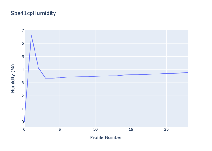Click the y-axis tick label 1
The image size is (212, 151).
[22, 109]
